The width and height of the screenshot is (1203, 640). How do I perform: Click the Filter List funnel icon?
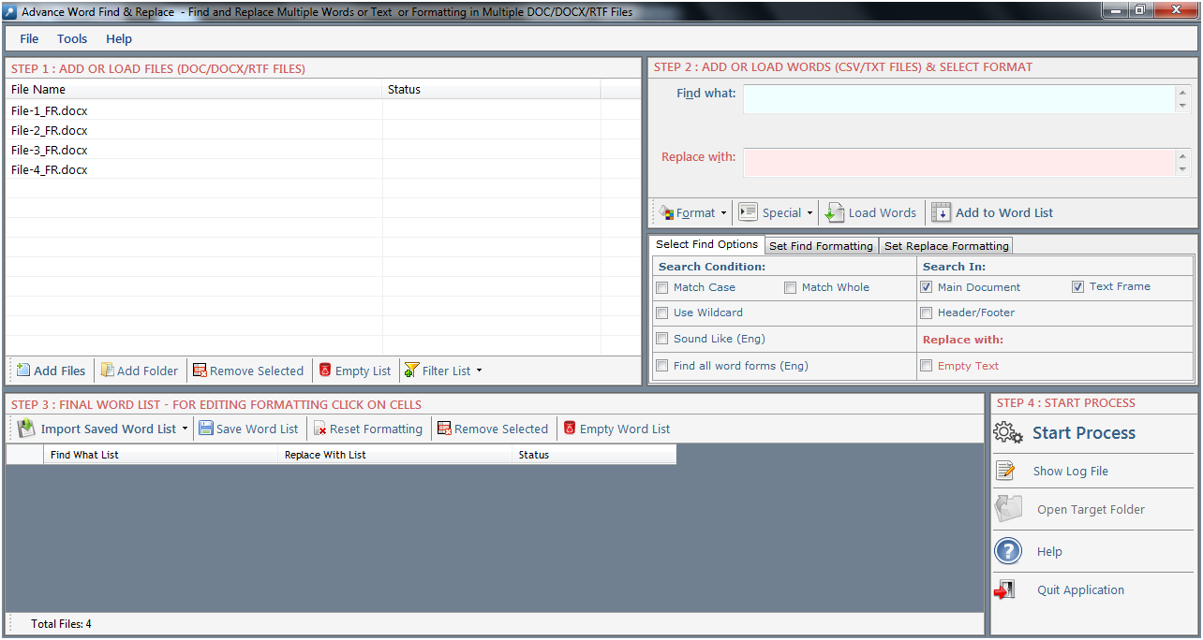[x=411, y=371]
